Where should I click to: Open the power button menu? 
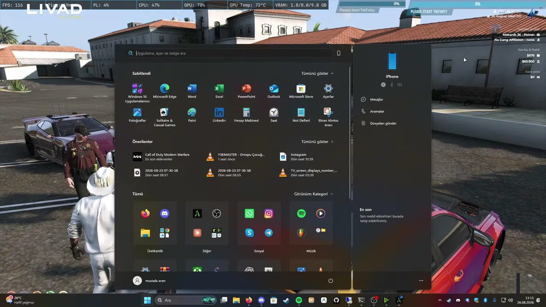(x=331, y=281)
